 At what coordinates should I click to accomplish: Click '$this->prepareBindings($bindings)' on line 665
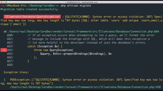(x=79, y=54)
